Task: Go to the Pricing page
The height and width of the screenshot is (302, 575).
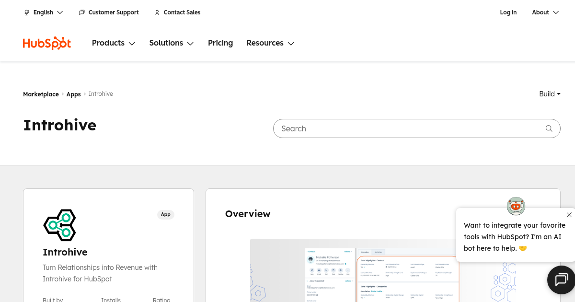Action: click(220, 43)
